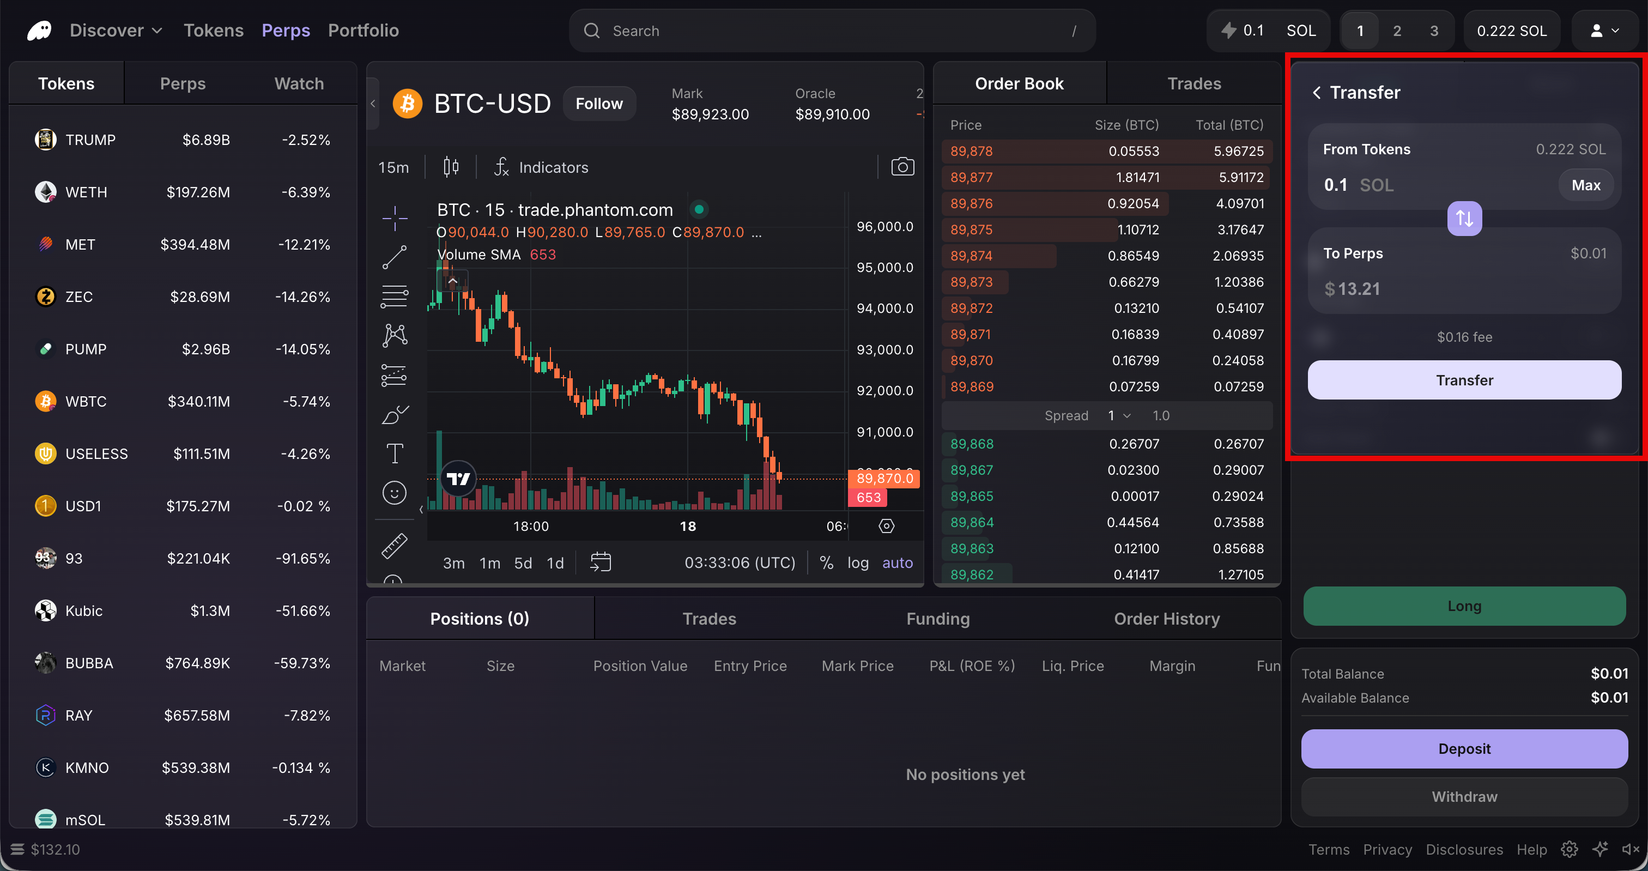
Task: Open the account profile dropdown
Action: pos(1604,31)
